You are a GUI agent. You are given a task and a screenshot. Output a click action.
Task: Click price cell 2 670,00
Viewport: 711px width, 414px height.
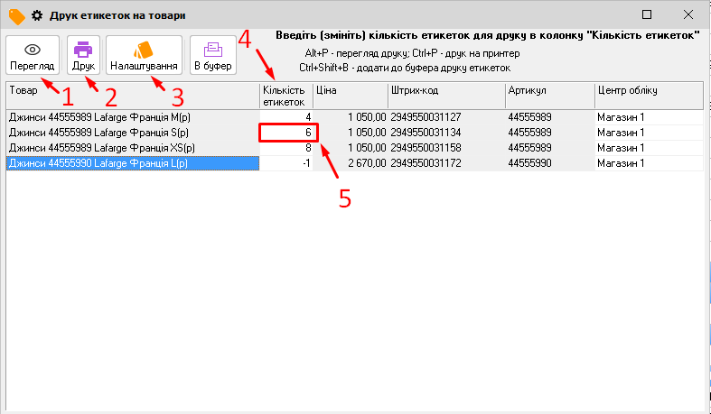351,163
